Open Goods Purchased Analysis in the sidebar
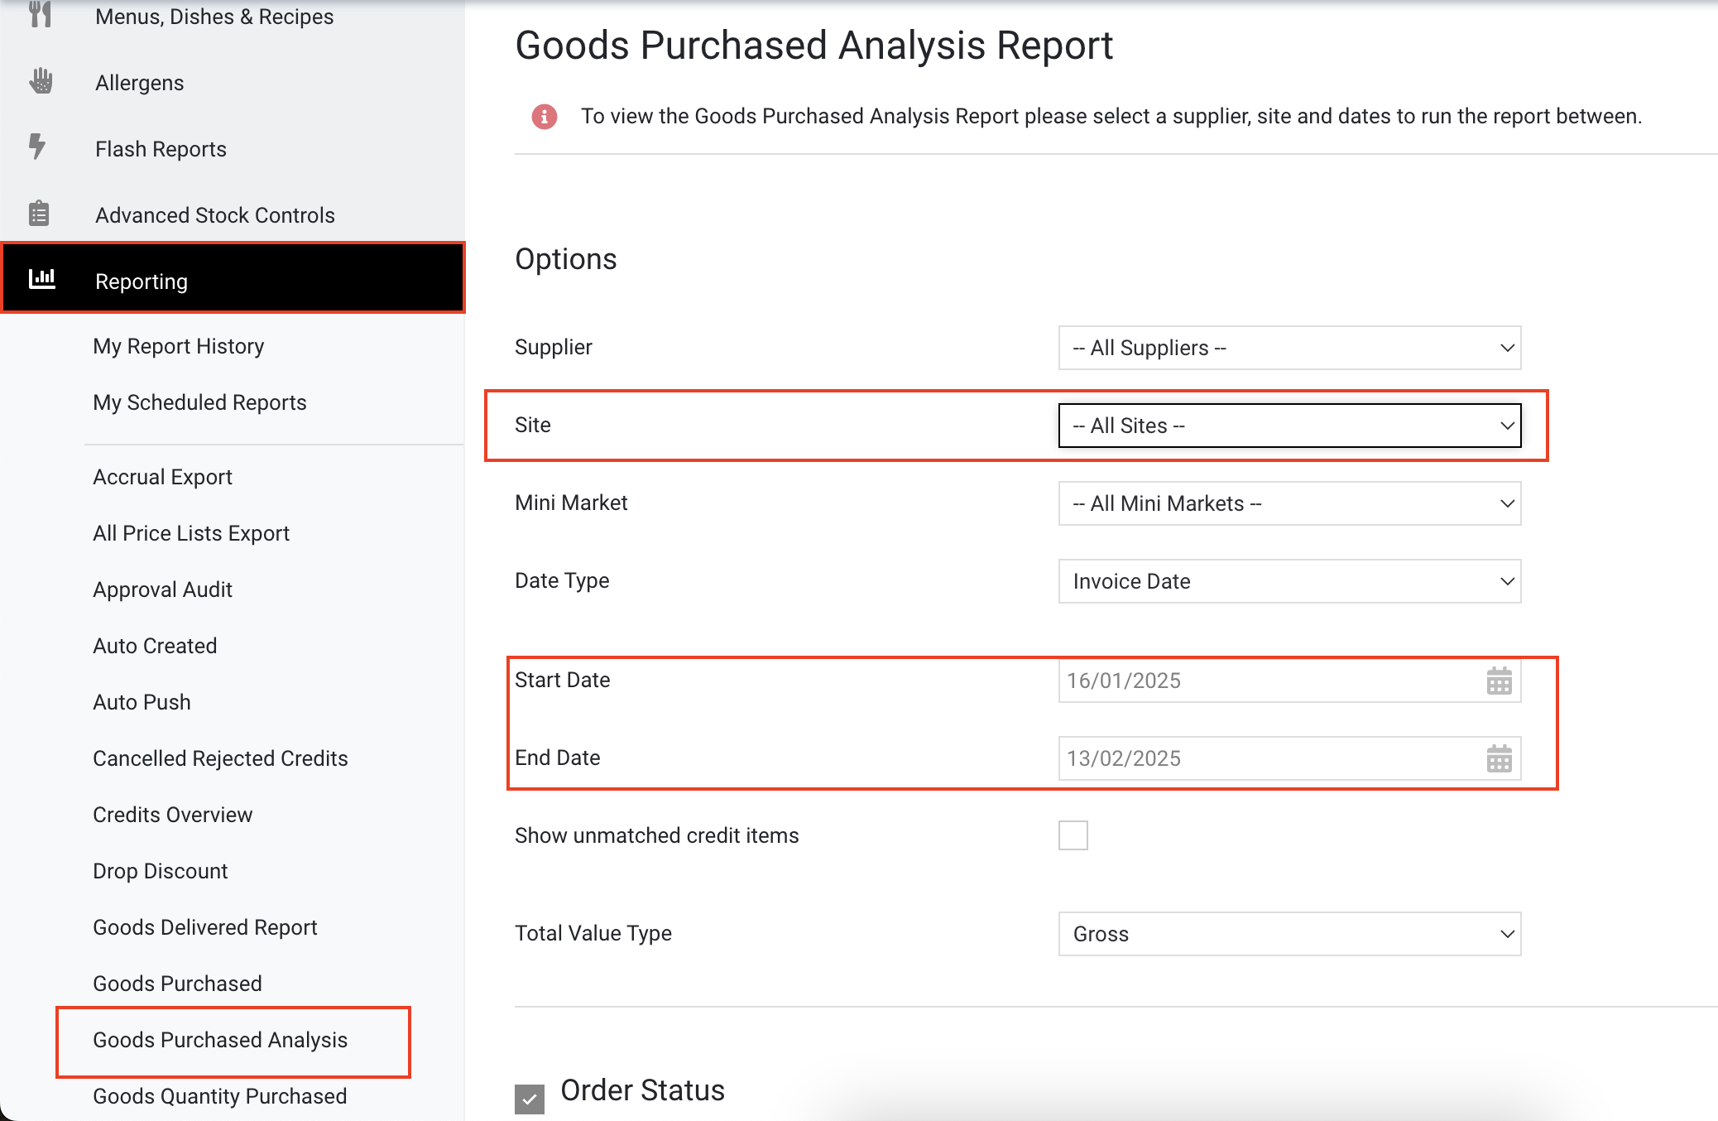This screenshot has width=1718, height=1121. point(220,1040)
